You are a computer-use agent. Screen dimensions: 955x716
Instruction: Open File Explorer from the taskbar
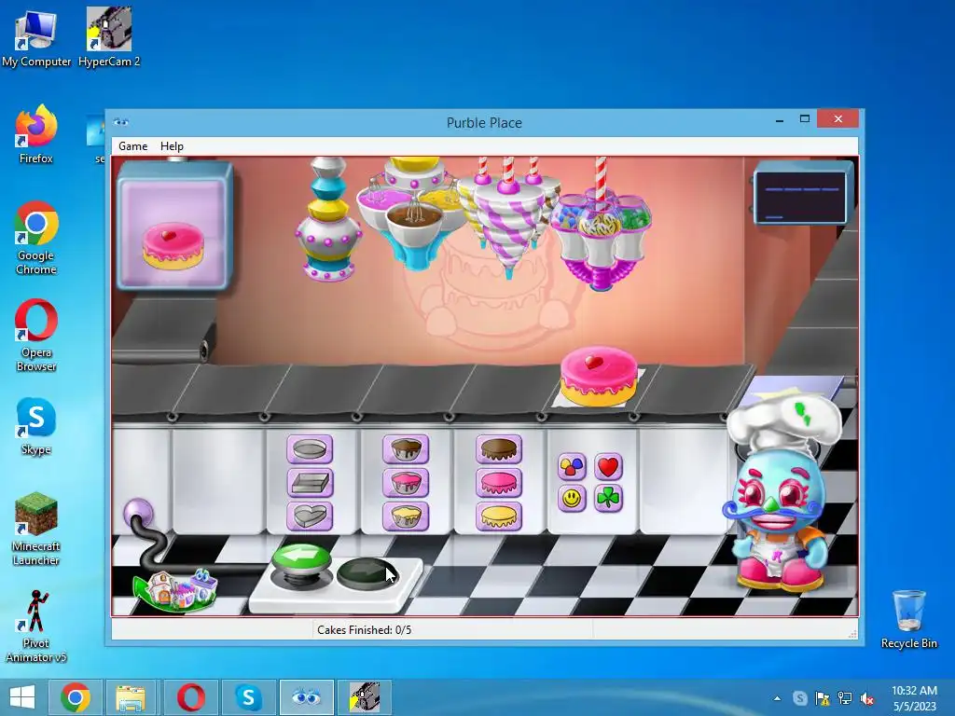point(131,697)
